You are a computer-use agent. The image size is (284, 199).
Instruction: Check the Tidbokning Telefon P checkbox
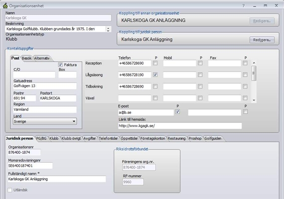(155, 86)
